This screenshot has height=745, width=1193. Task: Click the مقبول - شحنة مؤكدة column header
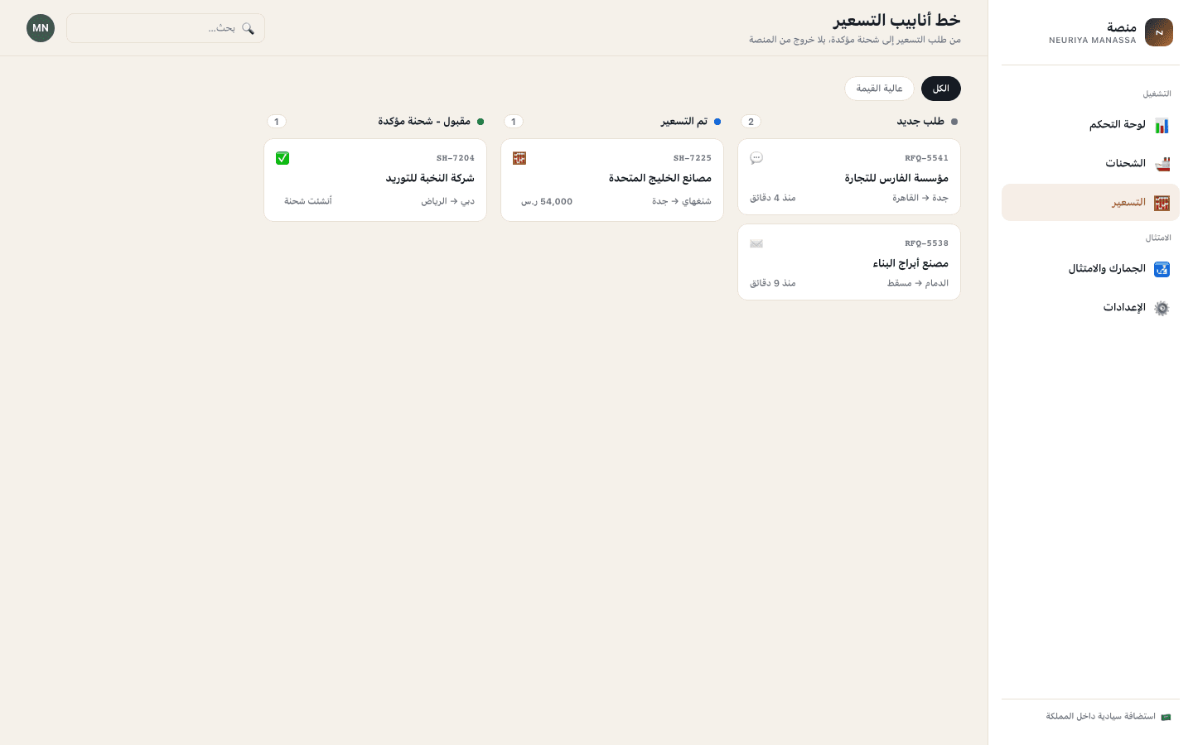tap(424, 122)
